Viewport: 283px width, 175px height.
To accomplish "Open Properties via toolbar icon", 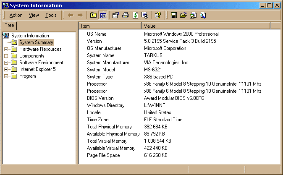I will 116,15.
